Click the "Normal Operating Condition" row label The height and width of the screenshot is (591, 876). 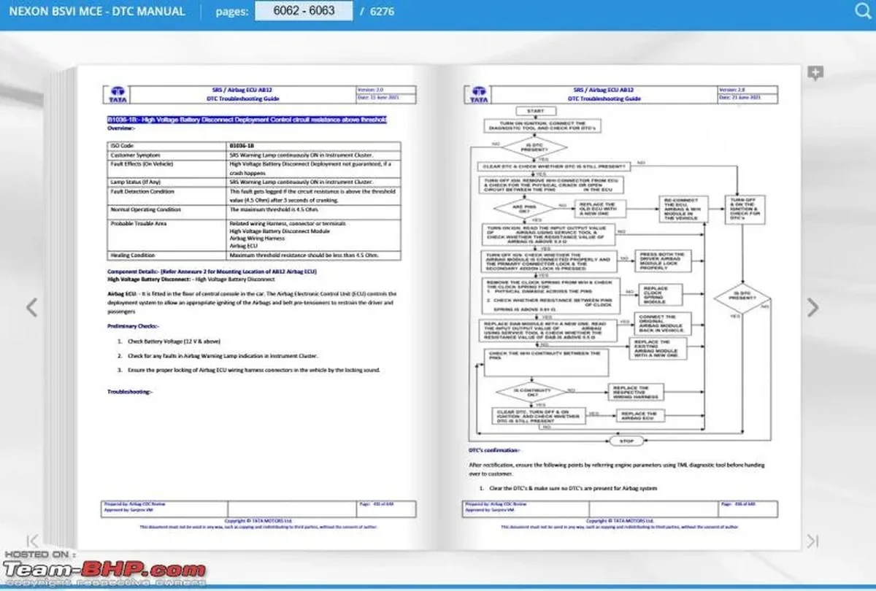click(x=167, y=212)
